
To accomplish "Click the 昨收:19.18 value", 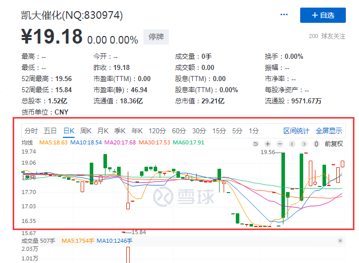I will (112, 67).
